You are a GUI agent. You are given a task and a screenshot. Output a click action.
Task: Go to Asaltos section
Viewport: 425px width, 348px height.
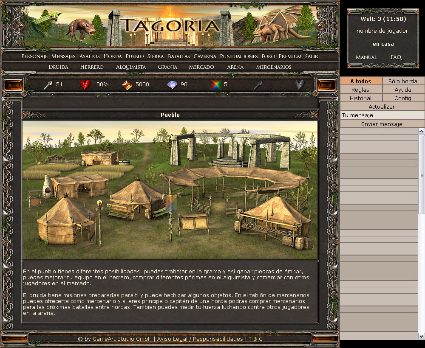pos(89,56)
